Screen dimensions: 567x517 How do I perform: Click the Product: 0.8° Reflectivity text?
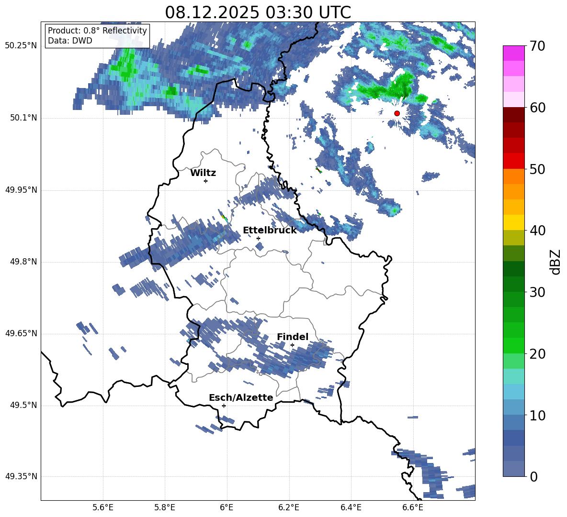(97, 30)
